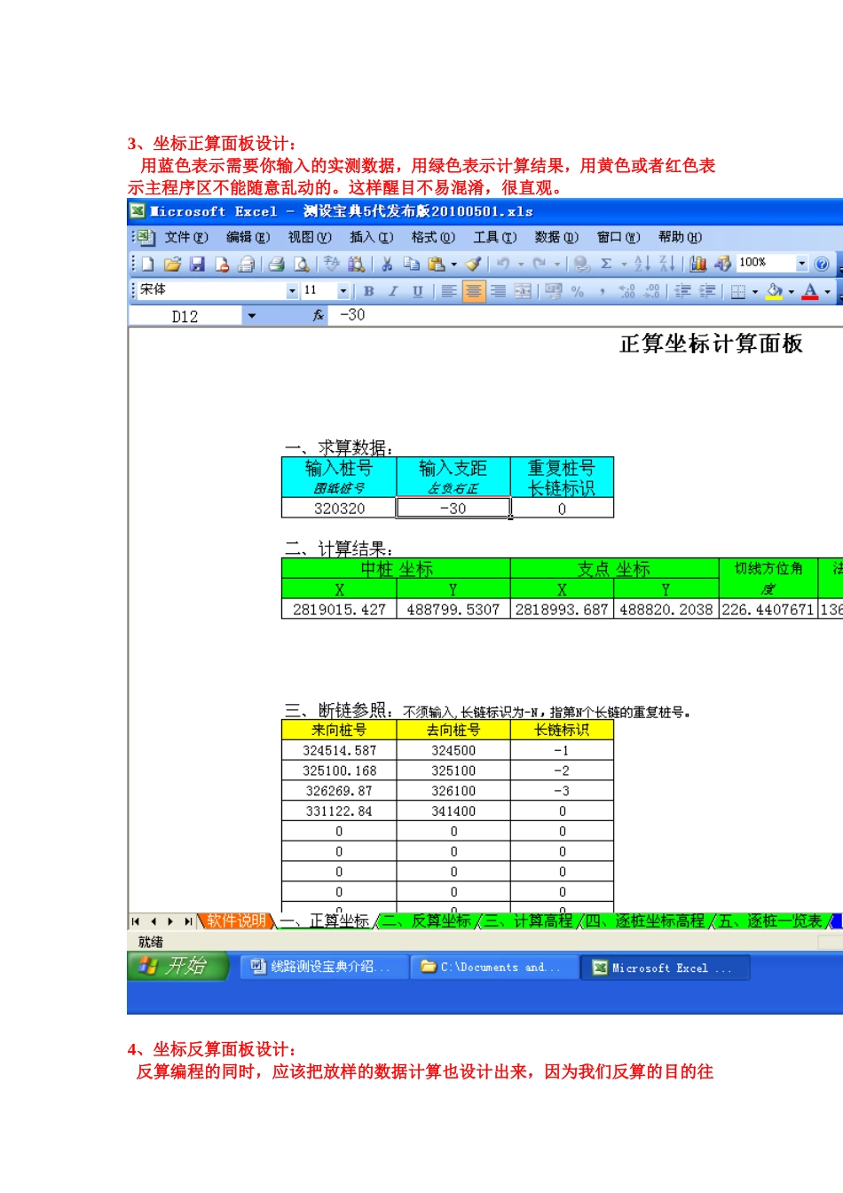Screen dimensions: 843x1193
Task: Create a new blank workbook
Action: click(x=148, y=264)
